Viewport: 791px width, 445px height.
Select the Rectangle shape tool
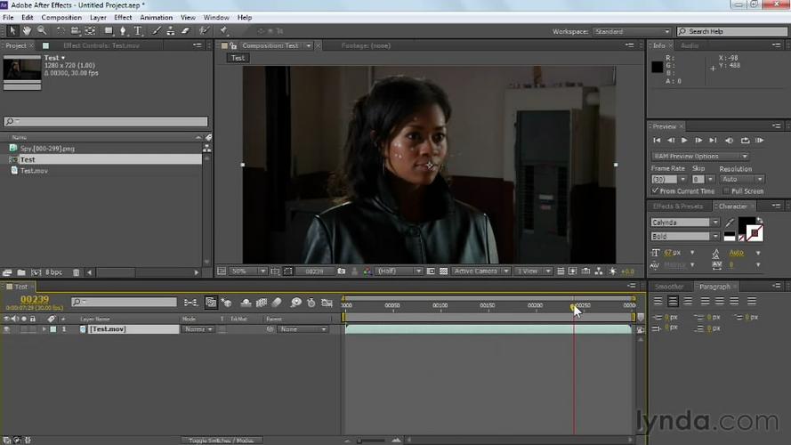click(x=109, y=31)
